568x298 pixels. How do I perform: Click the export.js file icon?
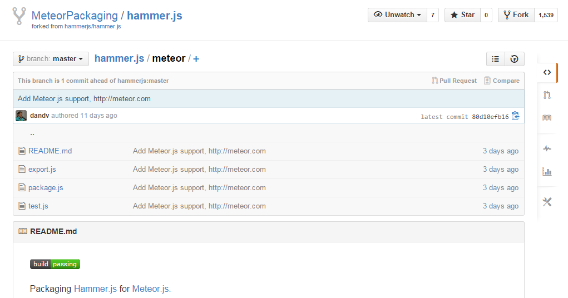[22, 169]
